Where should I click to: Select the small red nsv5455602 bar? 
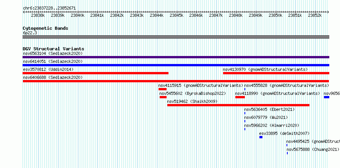click(x=163, y=97)
